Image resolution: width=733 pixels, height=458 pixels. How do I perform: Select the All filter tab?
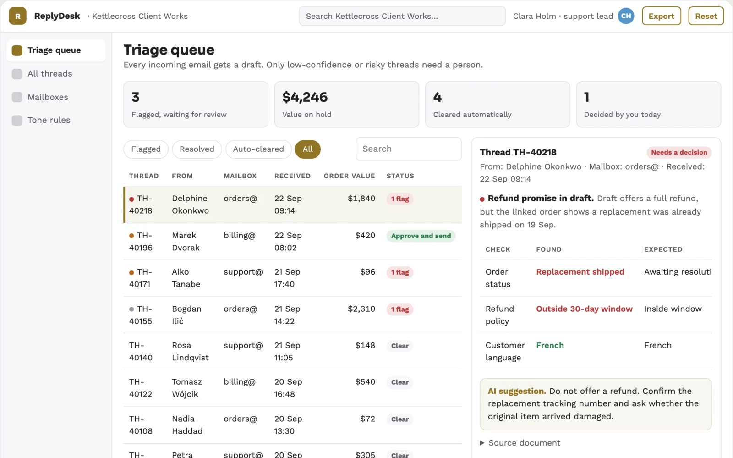[x=308, y=149]
